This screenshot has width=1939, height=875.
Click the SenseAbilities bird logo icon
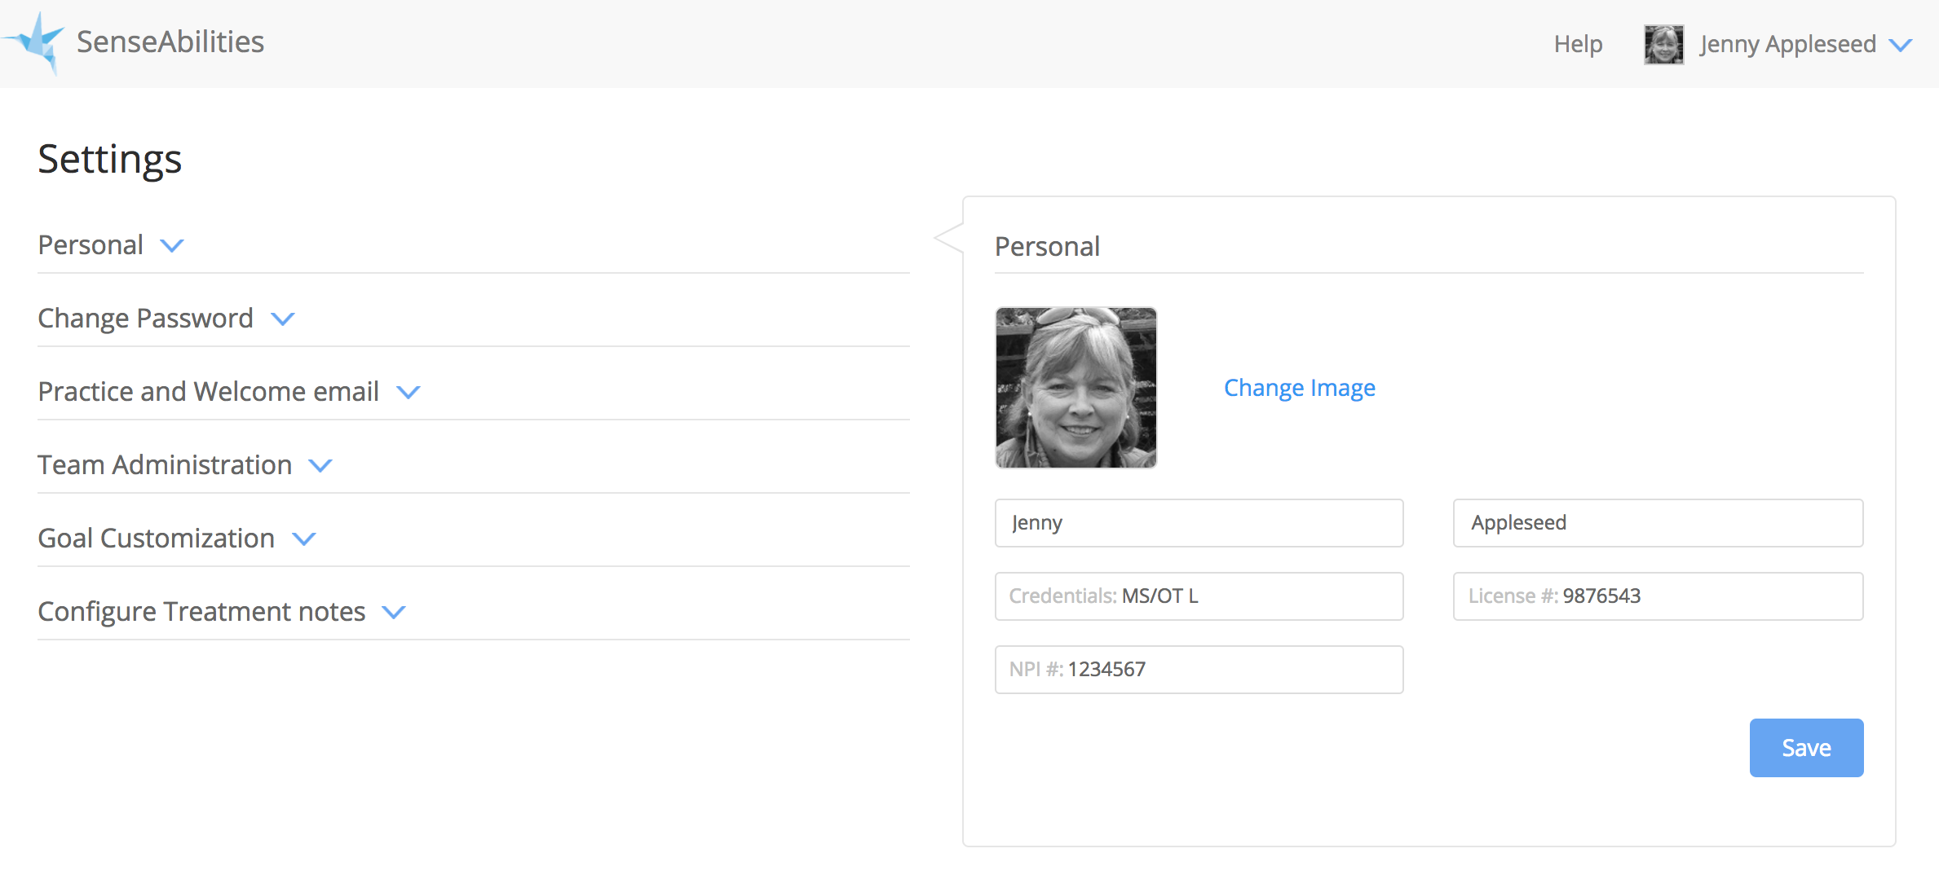coord(34,43)
